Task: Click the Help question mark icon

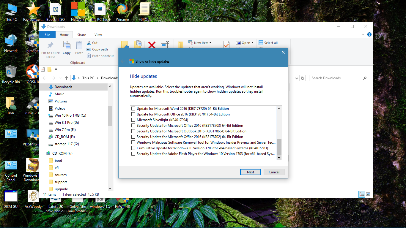Action: pyautogui.click(x=369, y=35)
